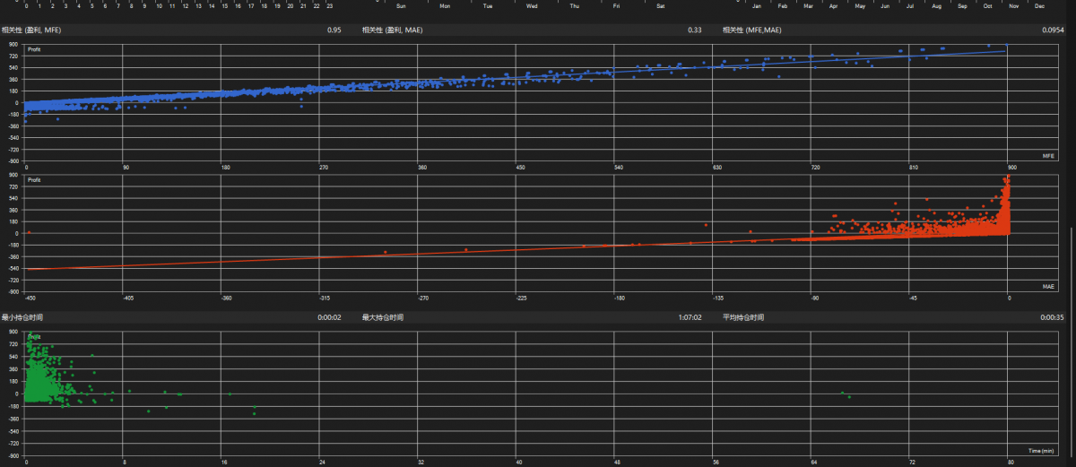Click the 最大持仓时间 label
The width and height of the screenshot is (1076, 467).
(x=383, y=317)
